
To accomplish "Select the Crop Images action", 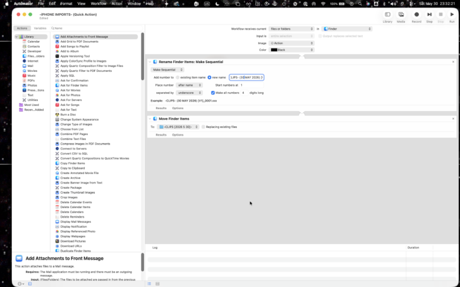I will click(69, 197).
